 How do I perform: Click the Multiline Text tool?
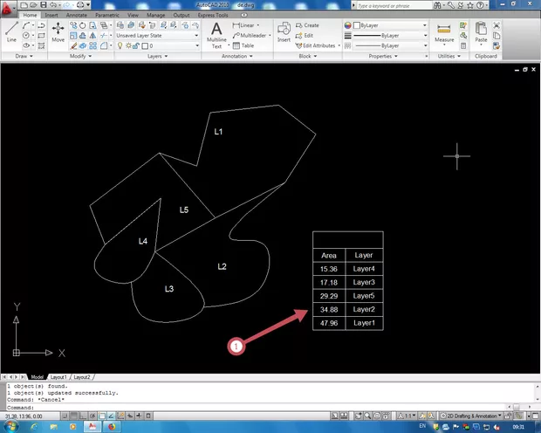click(217, 35)
